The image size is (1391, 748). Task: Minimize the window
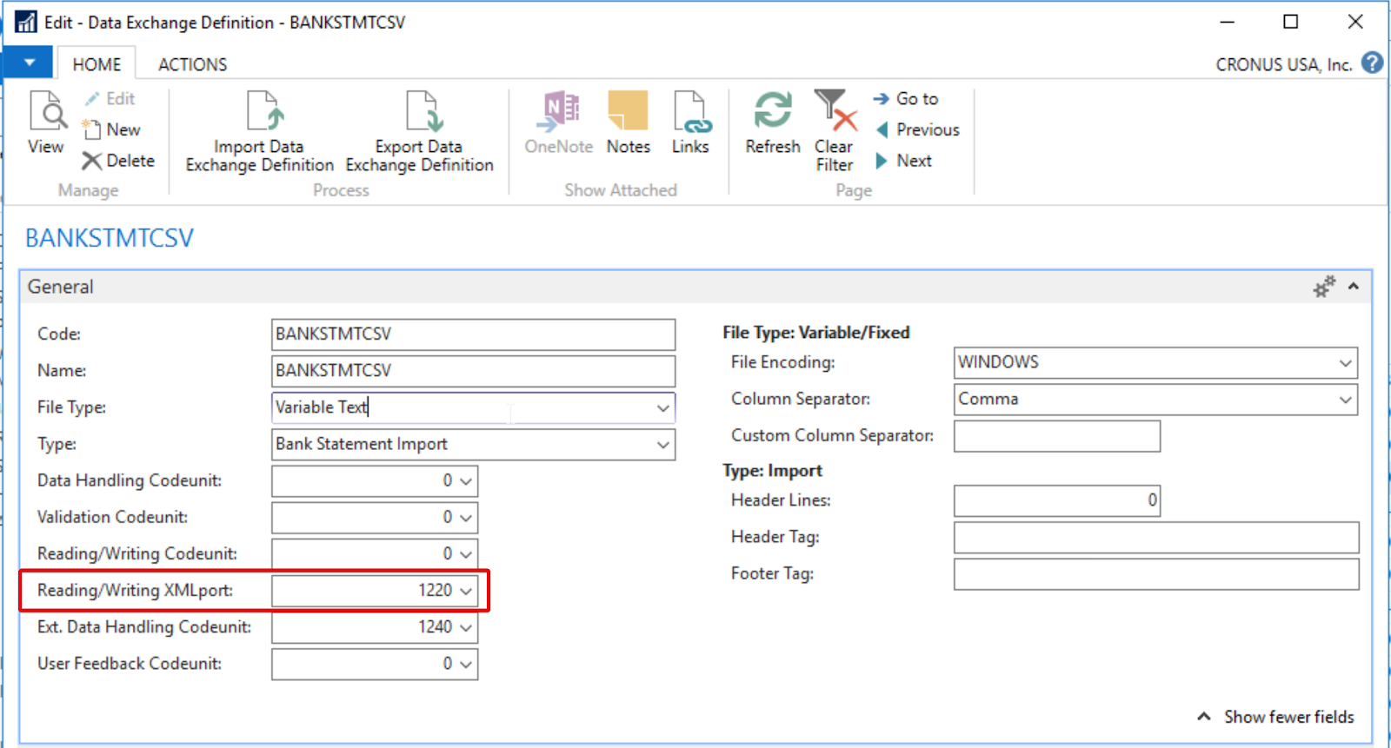click(1227, 22)
